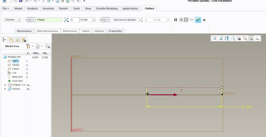Switch to the Render ribbon tab

(63, 9)
